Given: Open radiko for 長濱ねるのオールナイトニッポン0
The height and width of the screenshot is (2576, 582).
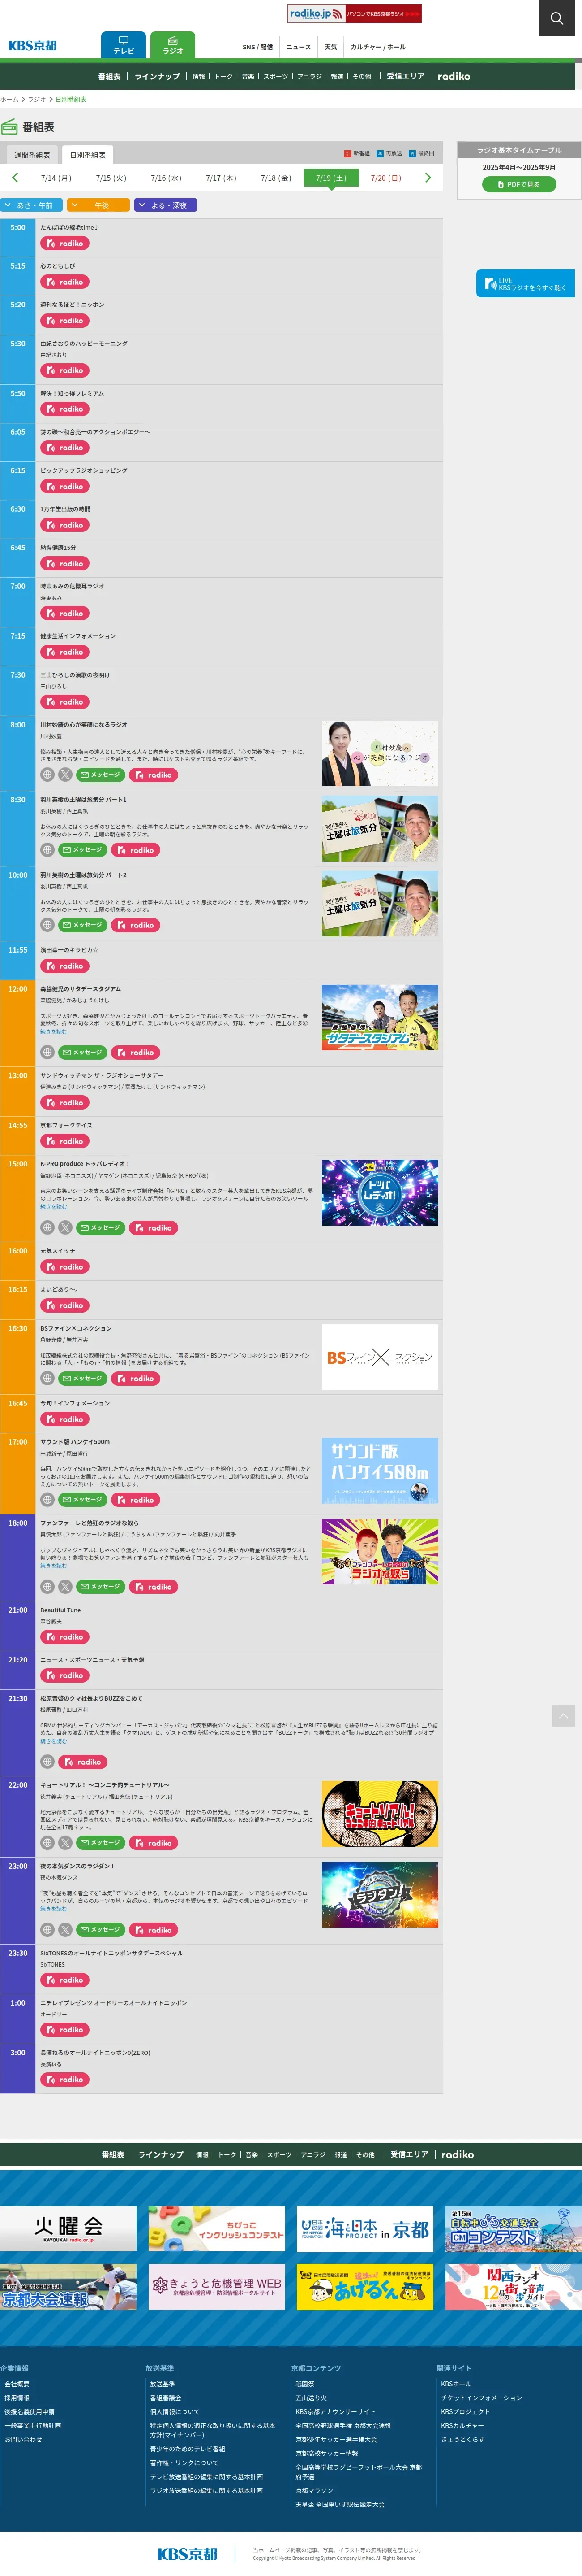Looking at the screenshot, I should (65, 2080).
